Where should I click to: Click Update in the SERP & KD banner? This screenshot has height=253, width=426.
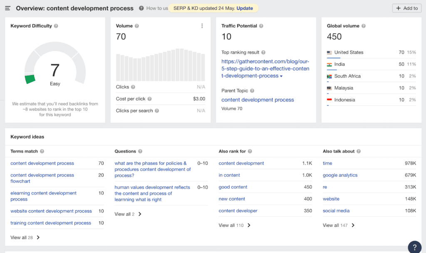[245, 8]
